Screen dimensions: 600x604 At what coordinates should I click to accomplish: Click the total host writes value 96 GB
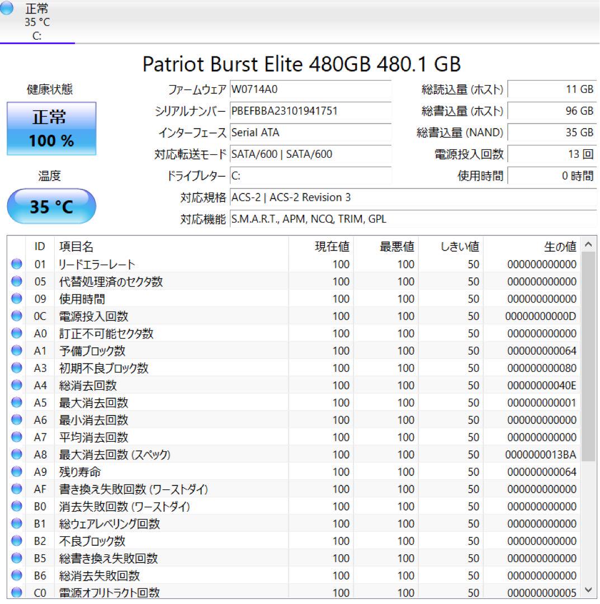tap(552, 111)
